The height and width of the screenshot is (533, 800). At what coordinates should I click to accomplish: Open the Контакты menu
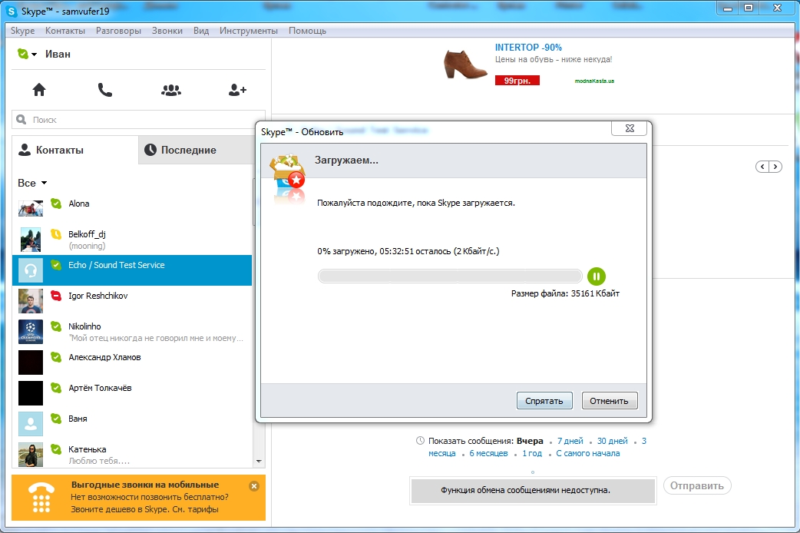pyautogui.click(x=64, y=31)
